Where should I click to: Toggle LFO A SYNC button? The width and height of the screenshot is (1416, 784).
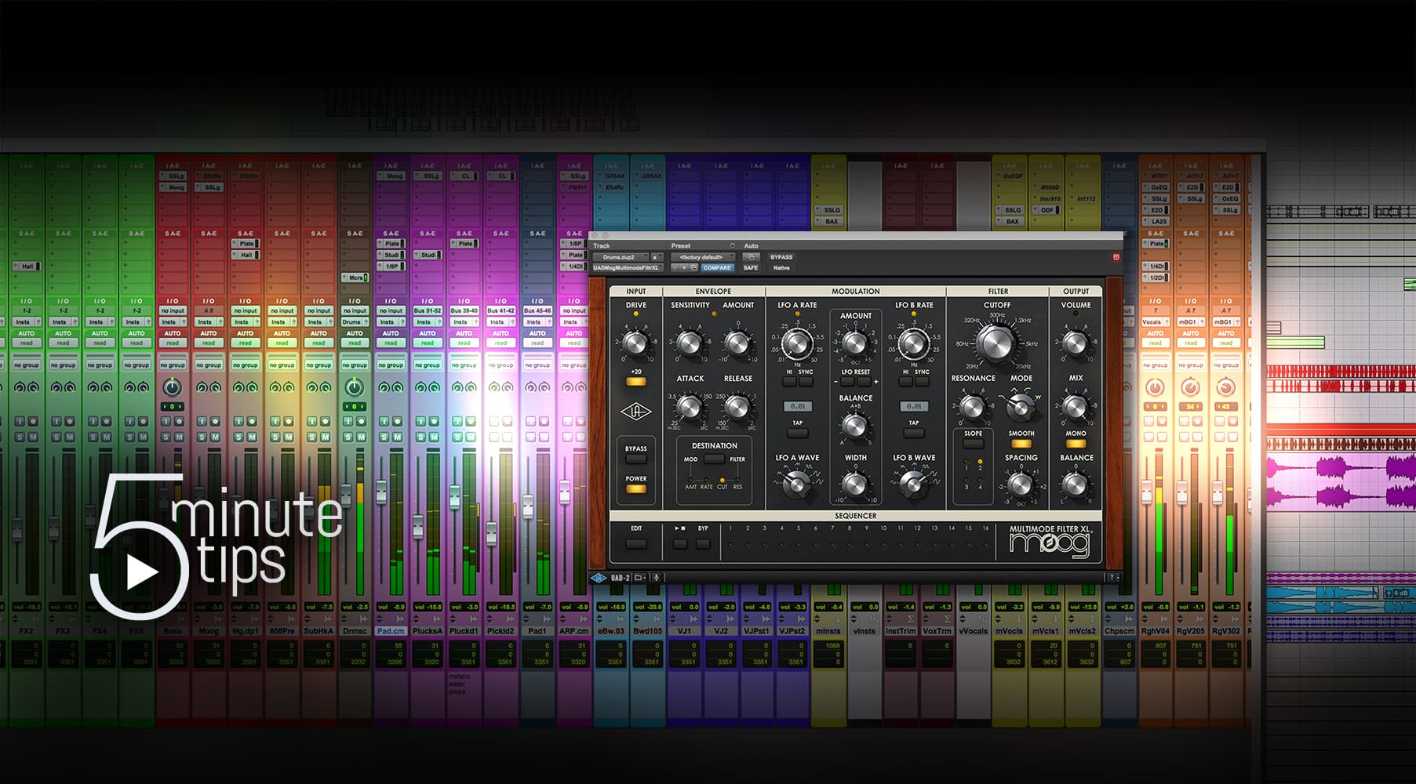pyautogui.click(x=805, y=382)
